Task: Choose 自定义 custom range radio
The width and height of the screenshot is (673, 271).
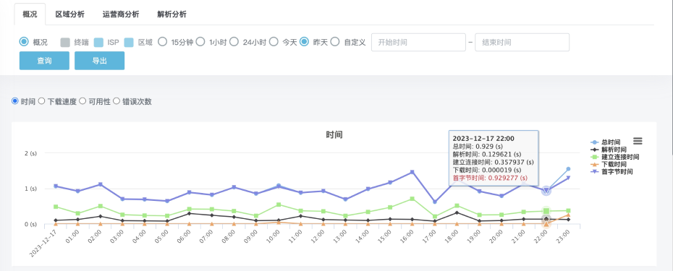Action: [335, 42]
